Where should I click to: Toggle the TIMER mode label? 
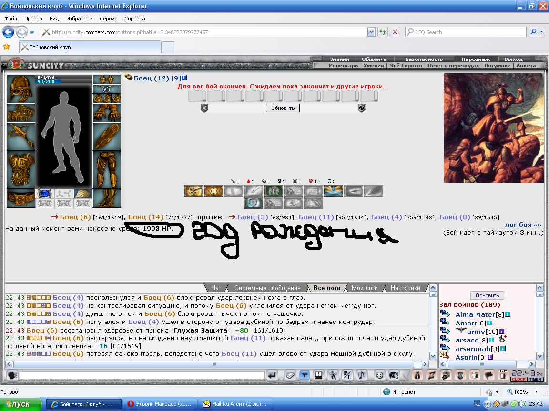click(x=535, y=379)
